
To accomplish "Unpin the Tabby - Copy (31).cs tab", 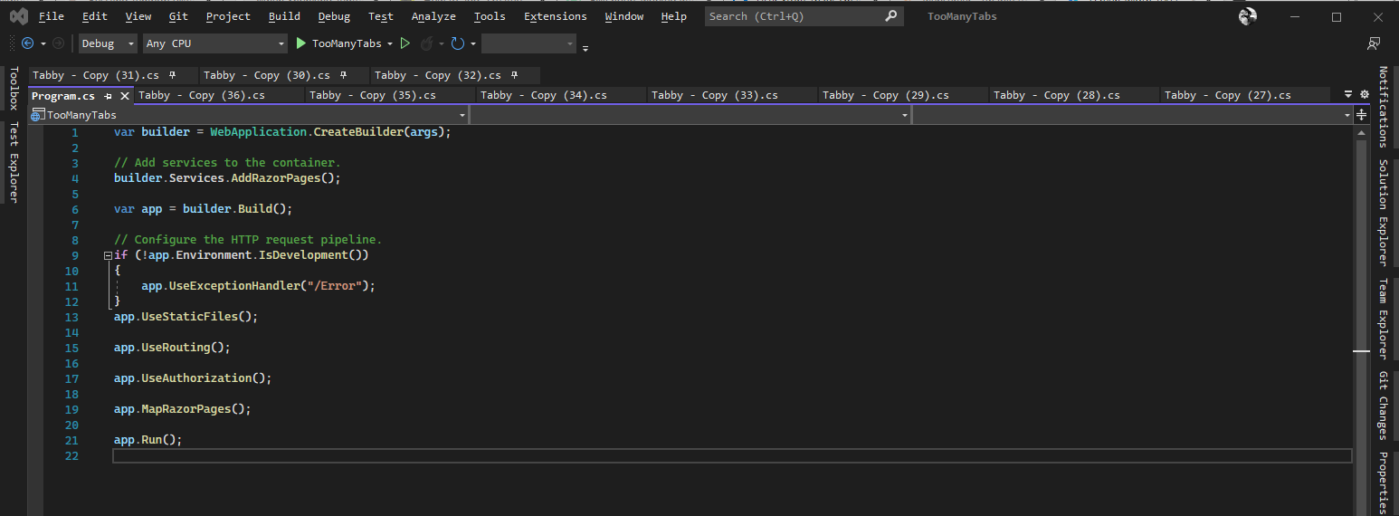I will pyautogui.click(x=173, y=75).
